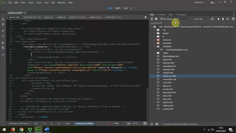
Task: Open the Help menu
Action: point(70,3)
